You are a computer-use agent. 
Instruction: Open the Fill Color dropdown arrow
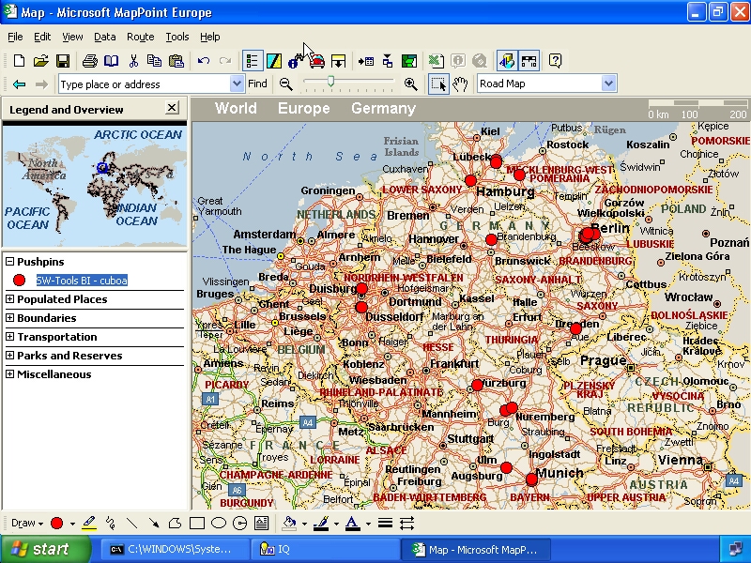point(304,524)
